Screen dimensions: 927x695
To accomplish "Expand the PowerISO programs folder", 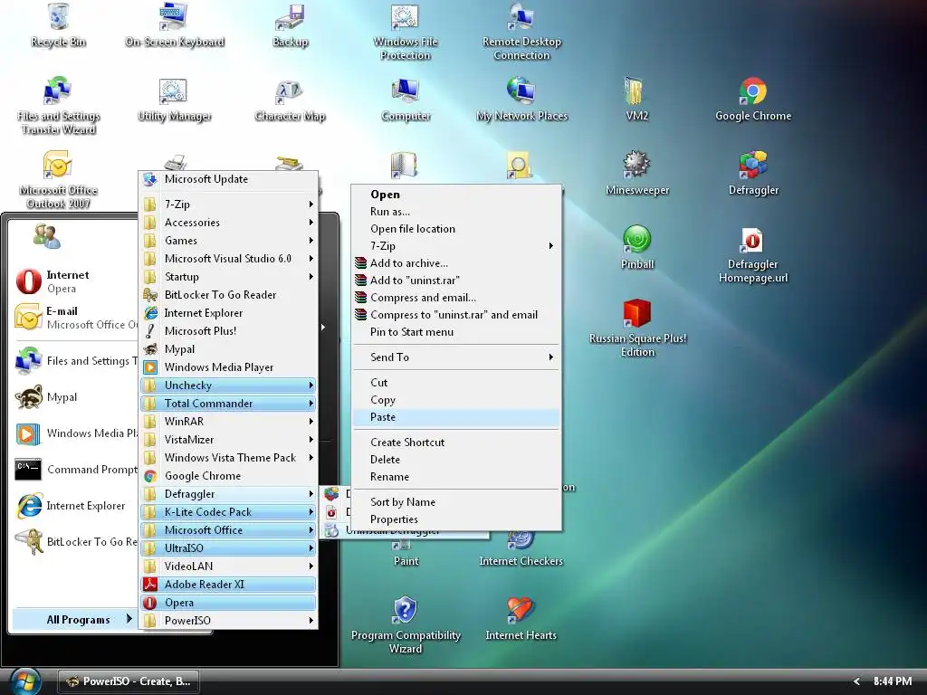I will pyautogui.click(x=228, y=621).
